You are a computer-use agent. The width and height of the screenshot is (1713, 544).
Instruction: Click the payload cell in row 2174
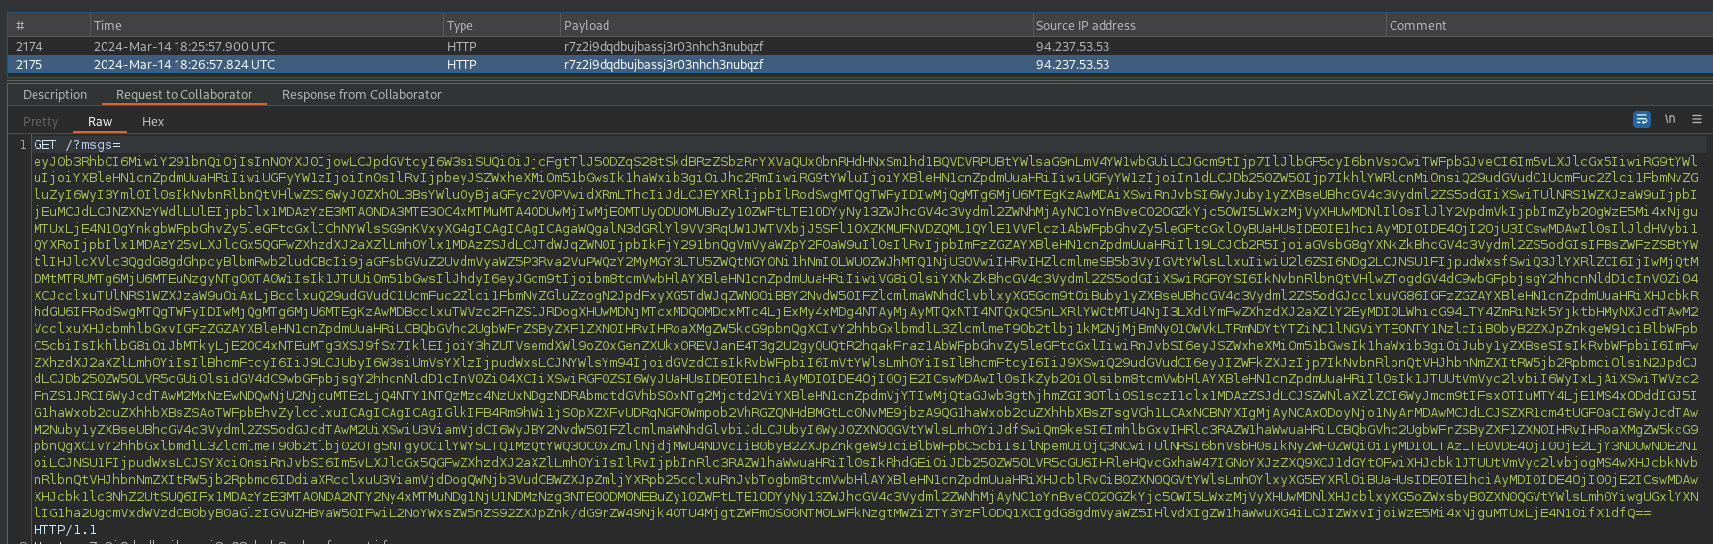[x=664, y=46]
